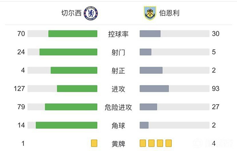Click Chelsea's single yellow card icon
The width and height of the screenshot is (237, 151).
point(94,143)
